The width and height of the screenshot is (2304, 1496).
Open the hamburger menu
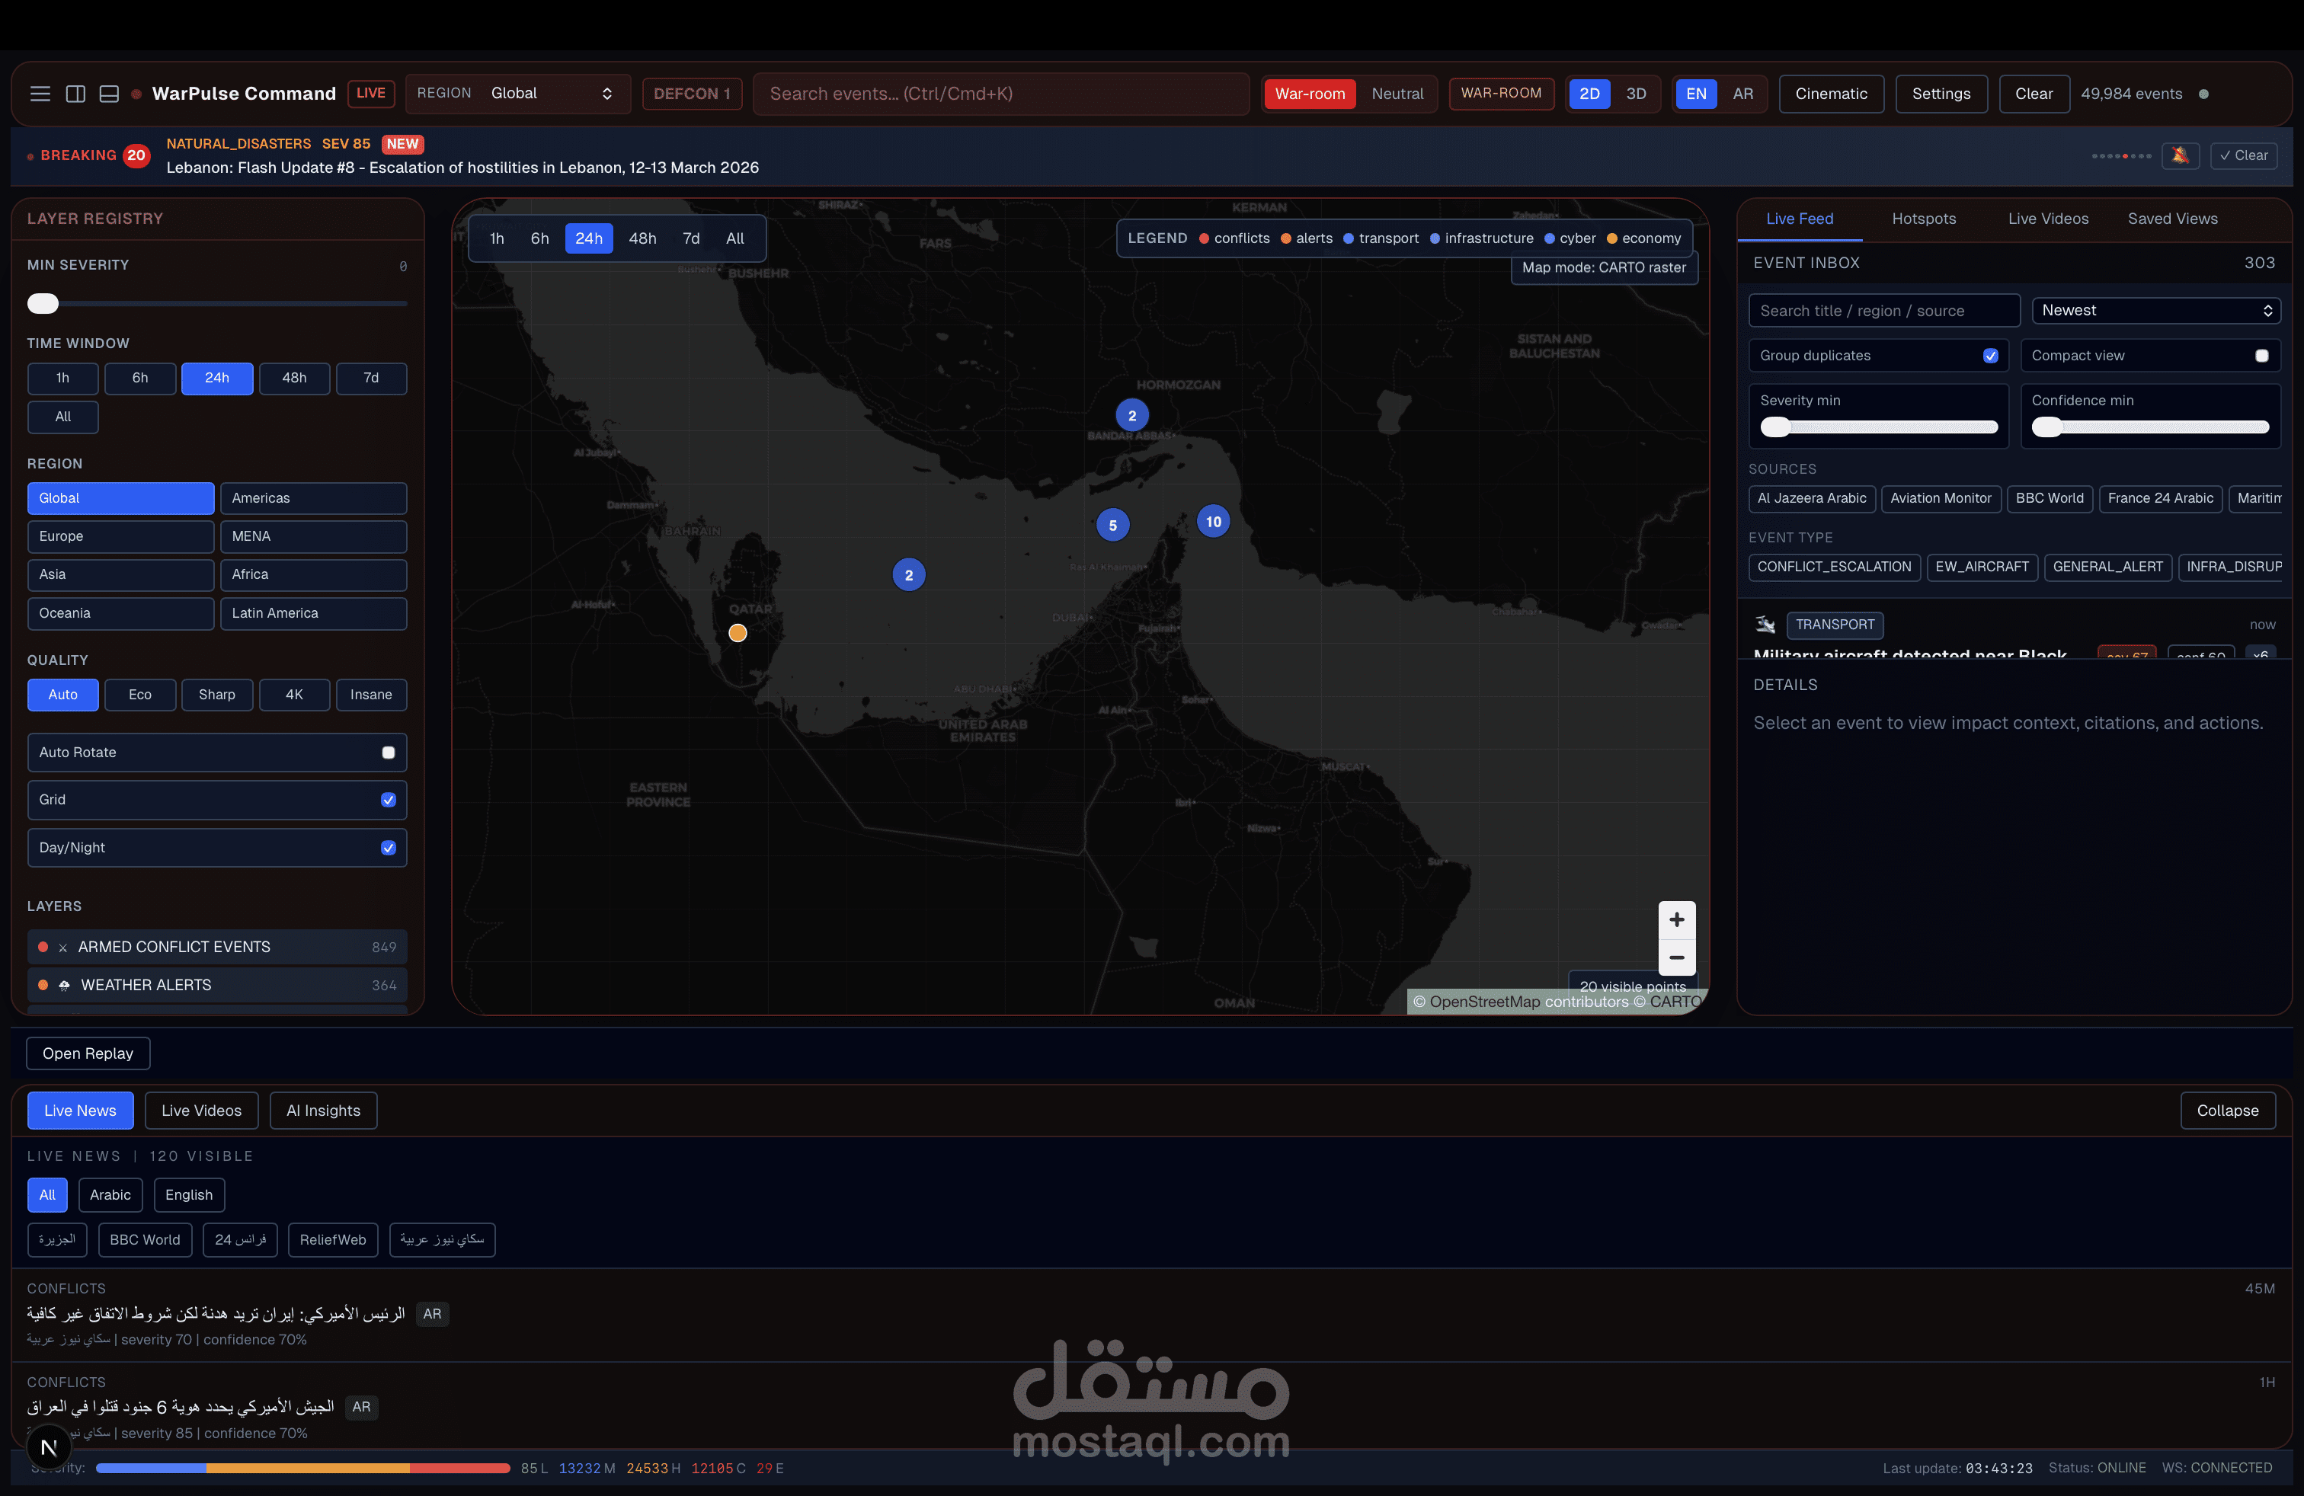(x=40, y=94)
